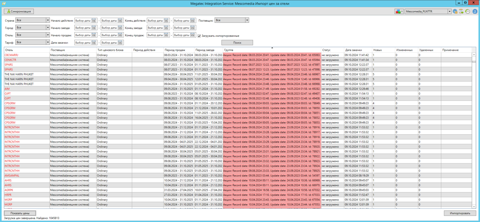480x222 pixels.
Task: Click the Показать цены button
Action: coord(20,213)
